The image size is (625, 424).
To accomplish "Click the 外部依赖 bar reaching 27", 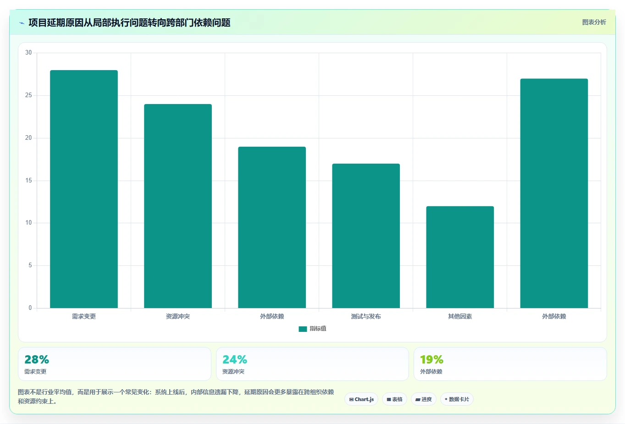I will click(x=554, y=193).
